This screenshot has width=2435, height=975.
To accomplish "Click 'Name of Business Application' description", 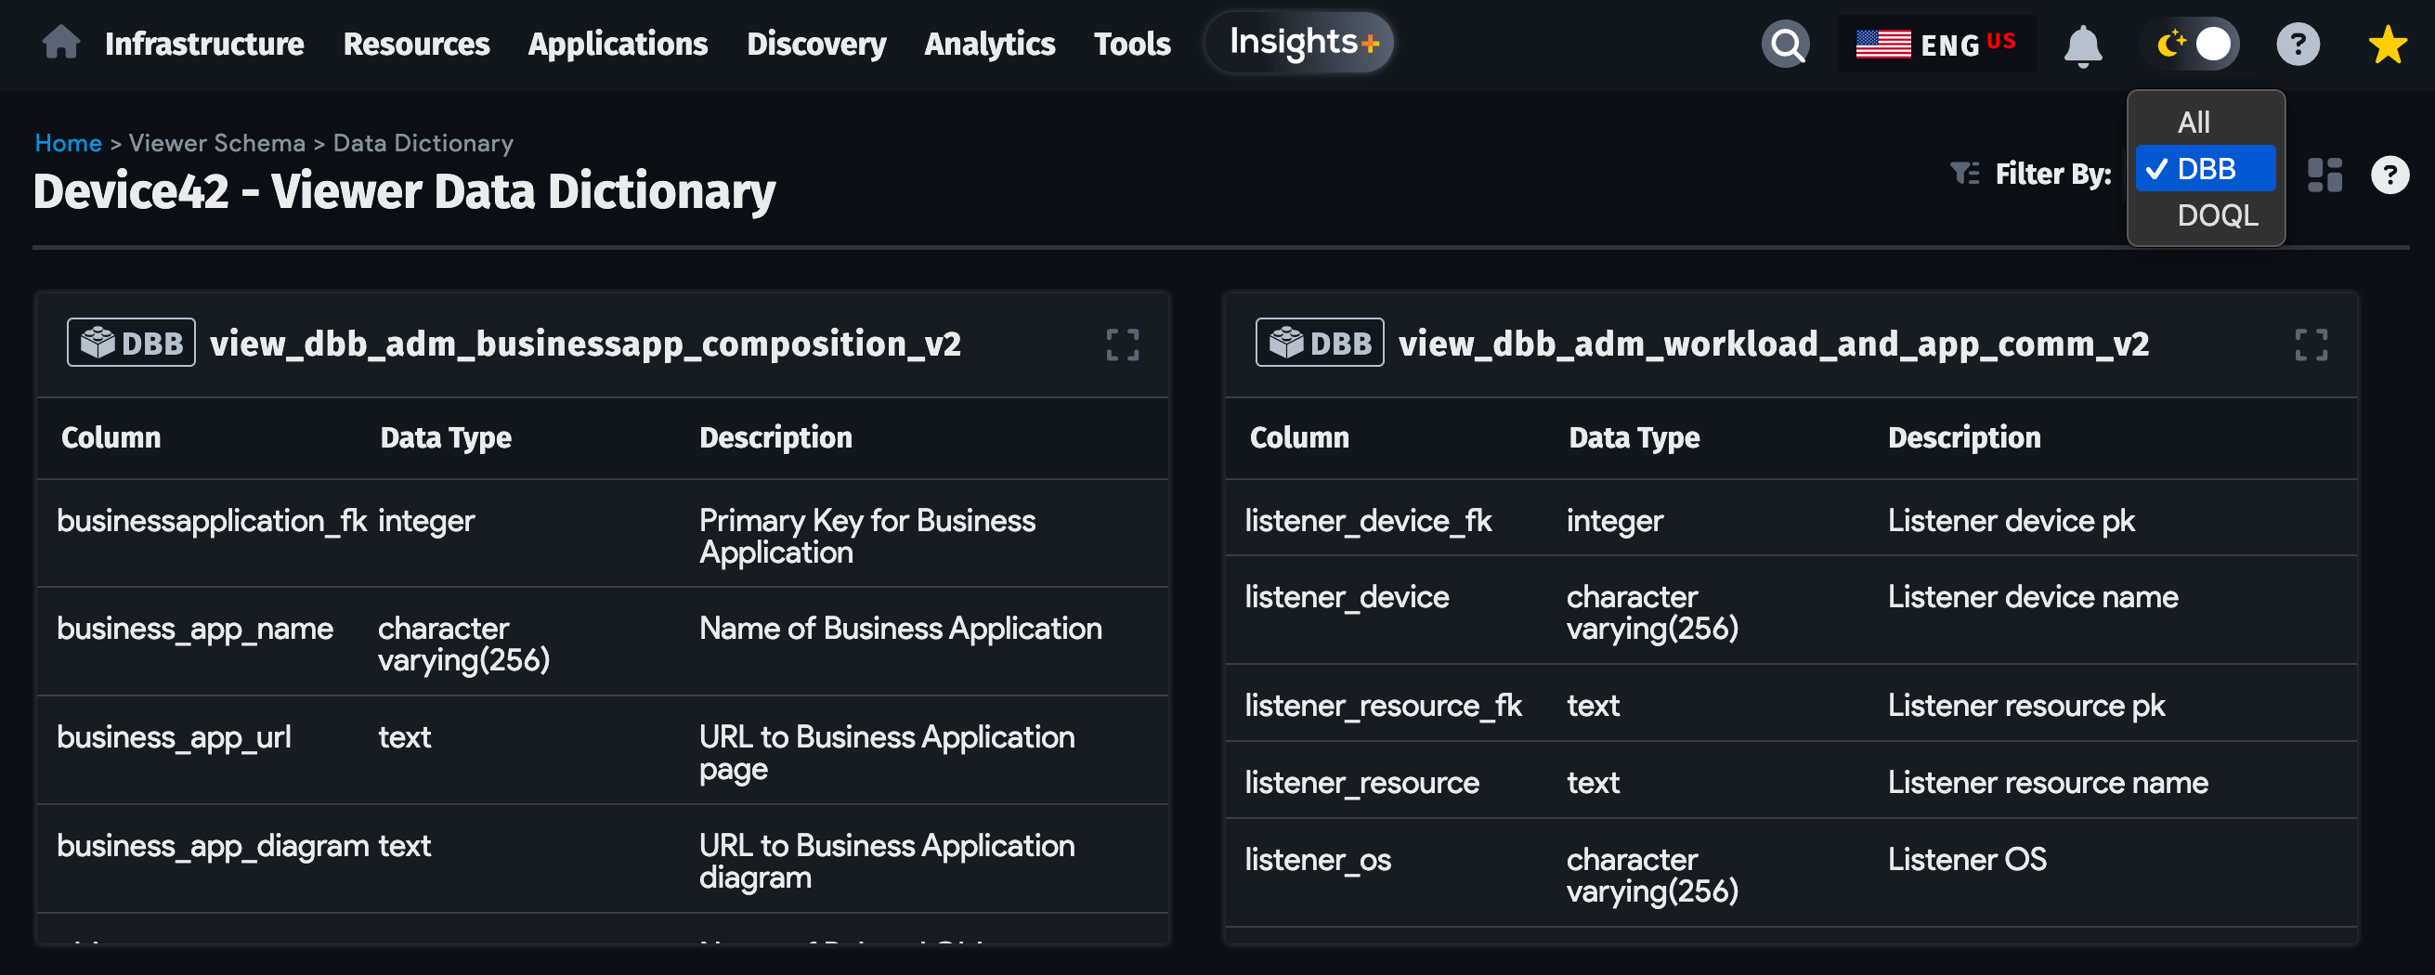I will (900, 629).
